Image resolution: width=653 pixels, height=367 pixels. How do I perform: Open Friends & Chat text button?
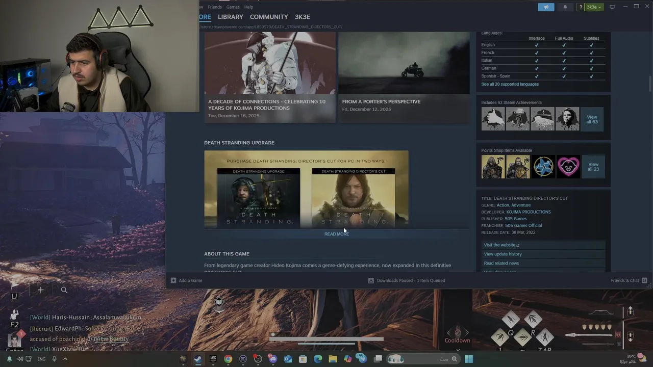[x=625, y=280]
